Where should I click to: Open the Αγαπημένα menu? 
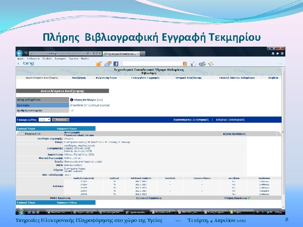(60, 58)
